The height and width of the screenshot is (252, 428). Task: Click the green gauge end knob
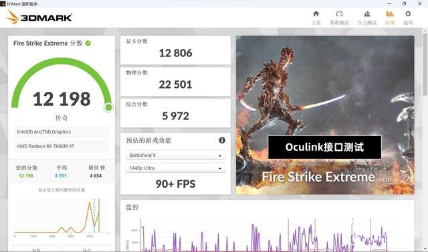108,107
